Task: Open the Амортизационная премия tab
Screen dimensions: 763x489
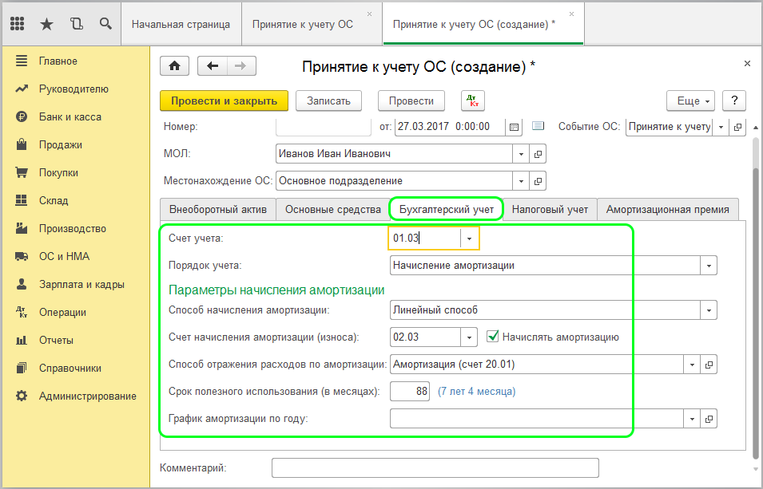Action: point(667,209)
